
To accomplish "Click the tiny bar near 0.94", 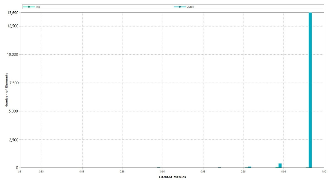I will coord(219,167).
